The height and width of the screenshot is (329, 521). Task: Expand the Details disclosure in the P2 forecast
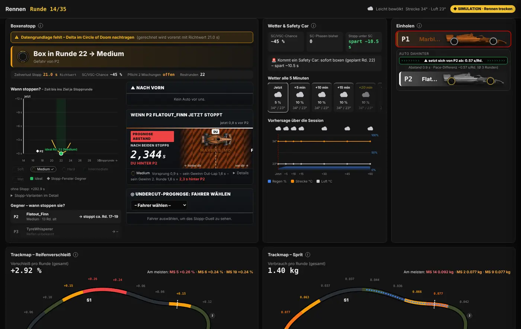(x=240, y=173)
